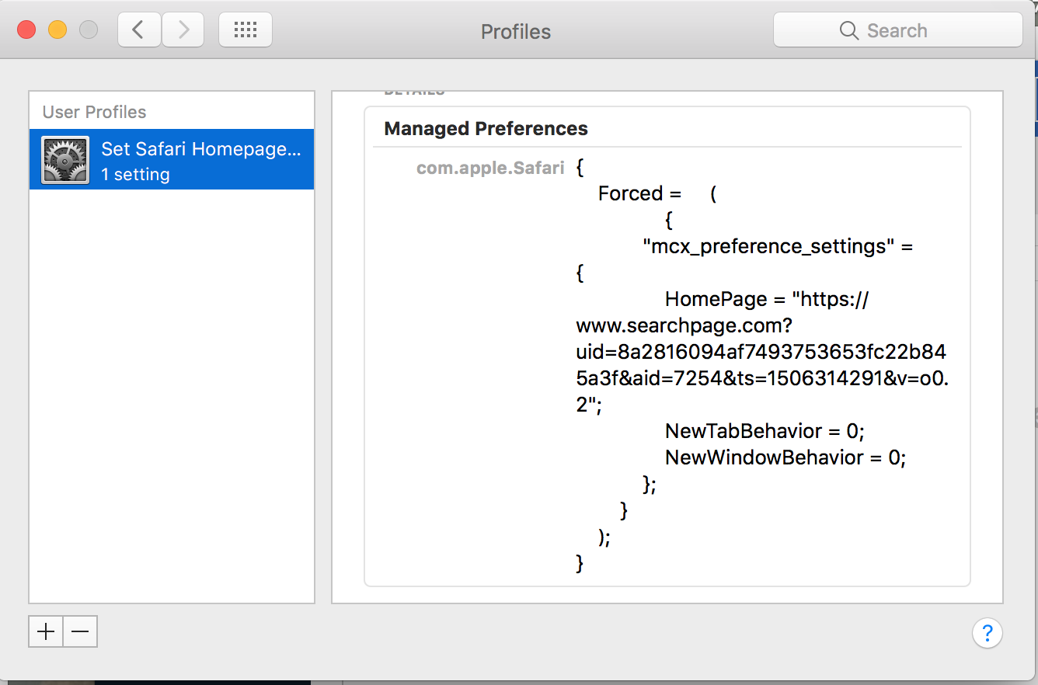Select the Set Safari Homepage profile
Image resolution: width=1038 pixels, height=685 pixels.
point(200,149)
